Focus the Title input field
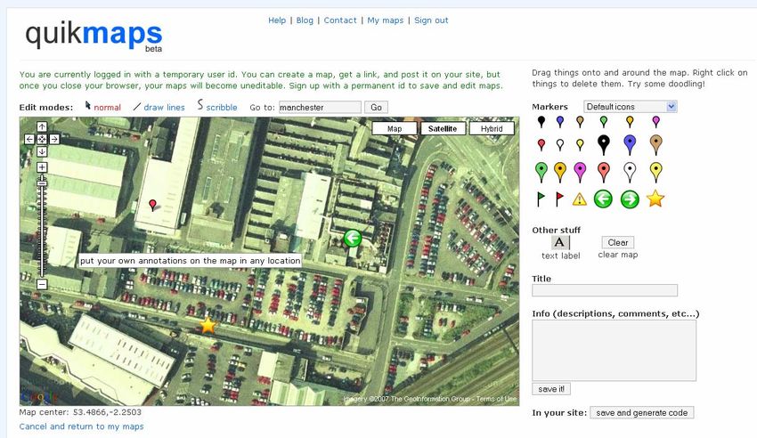This screenshot has width=757, height=438. (x=605, y=290)
